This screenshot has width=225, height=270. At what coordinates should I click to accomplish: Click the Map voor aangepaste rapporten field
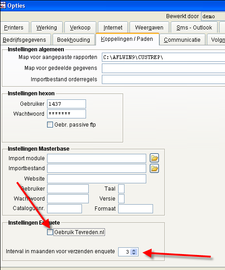tap(163, 57)
